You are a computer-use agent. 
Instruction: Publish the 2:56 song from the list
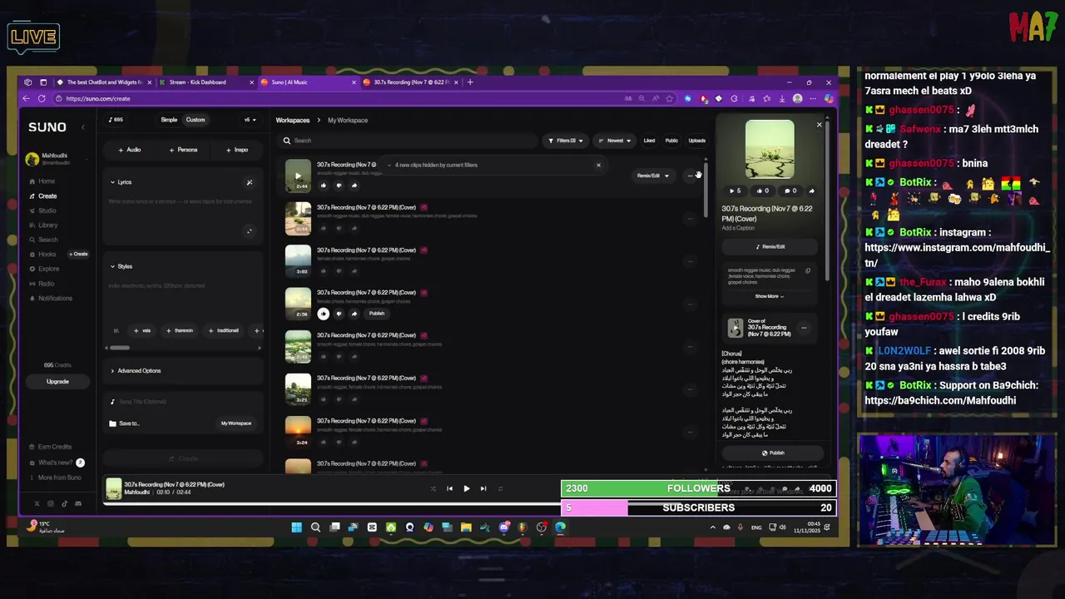click(376, 314)
